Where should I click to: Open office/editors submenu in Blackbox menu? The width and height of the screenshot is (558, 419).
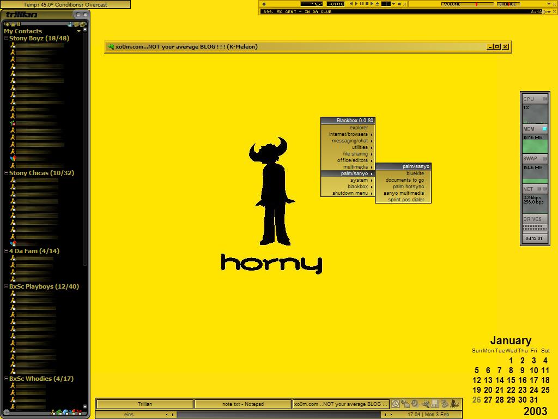click(348, 160)
